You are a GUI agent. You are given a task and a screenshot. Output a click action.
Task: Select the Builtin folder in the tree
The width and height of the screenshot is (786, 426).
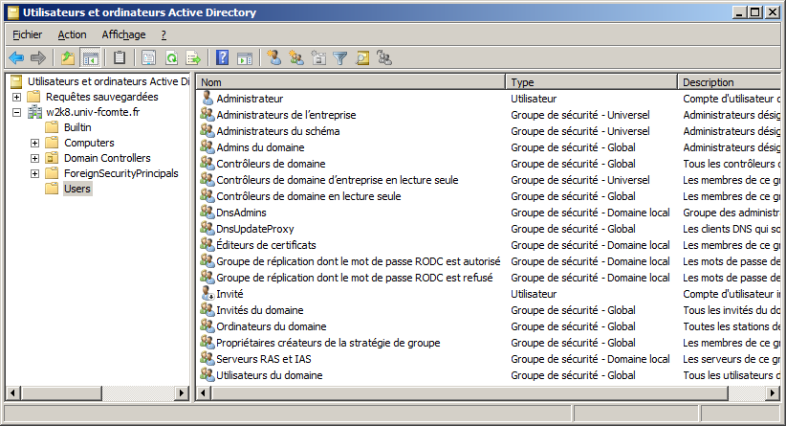tap(77, 127)
